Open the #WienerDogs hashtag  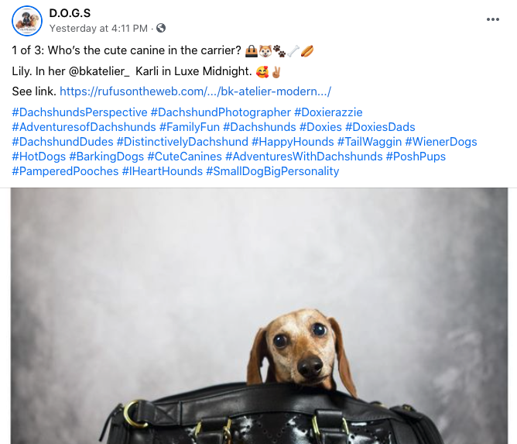(441, 142)
